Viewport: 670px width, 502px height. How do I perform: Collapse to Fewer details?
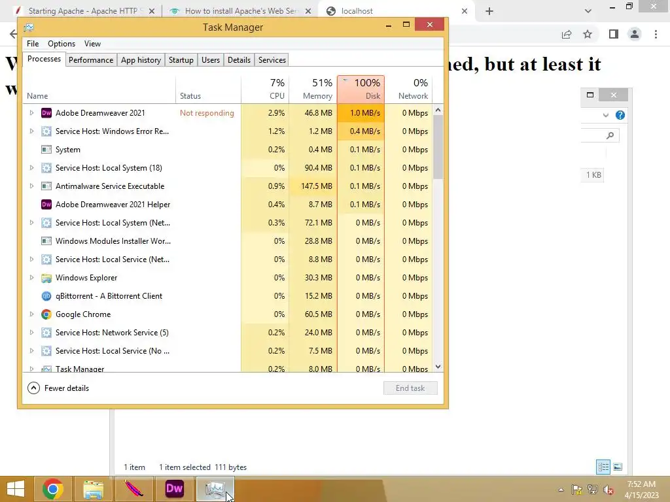pos(58,388)
